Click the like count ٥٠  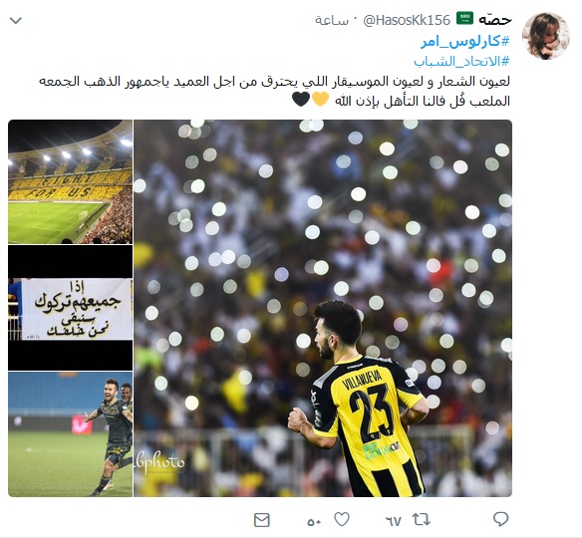coord(314,522)
